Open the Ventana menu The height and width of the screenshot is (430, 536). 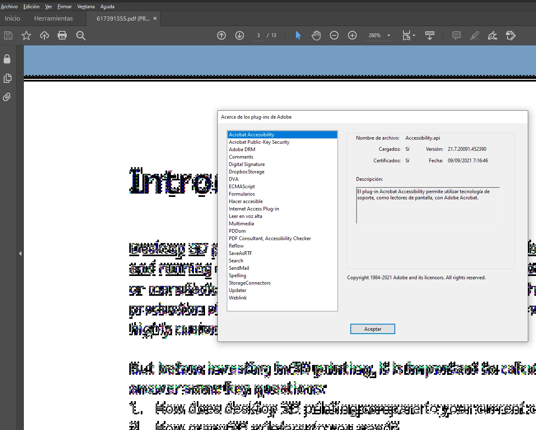[x=86, y=7]
